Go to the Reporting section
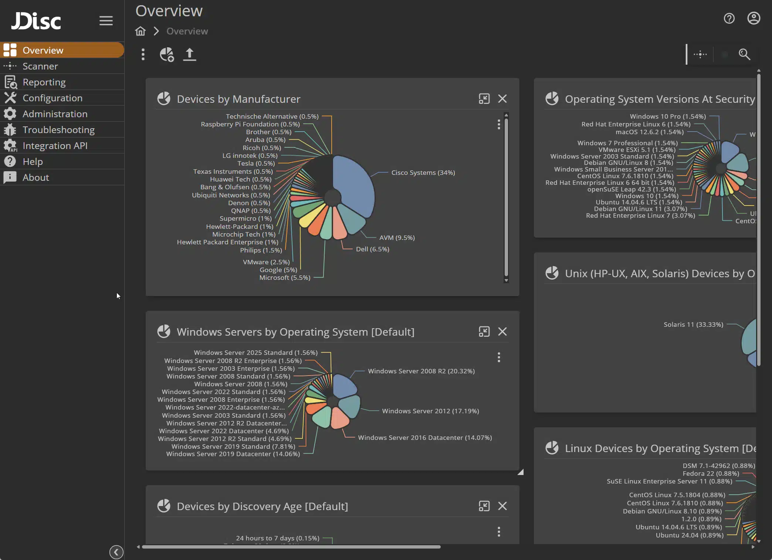The height and width of the screenshot is (560, 772). point(44,82)
